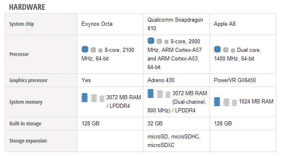
Task: Select the Processor row label
Action: (x=19, y=54)
